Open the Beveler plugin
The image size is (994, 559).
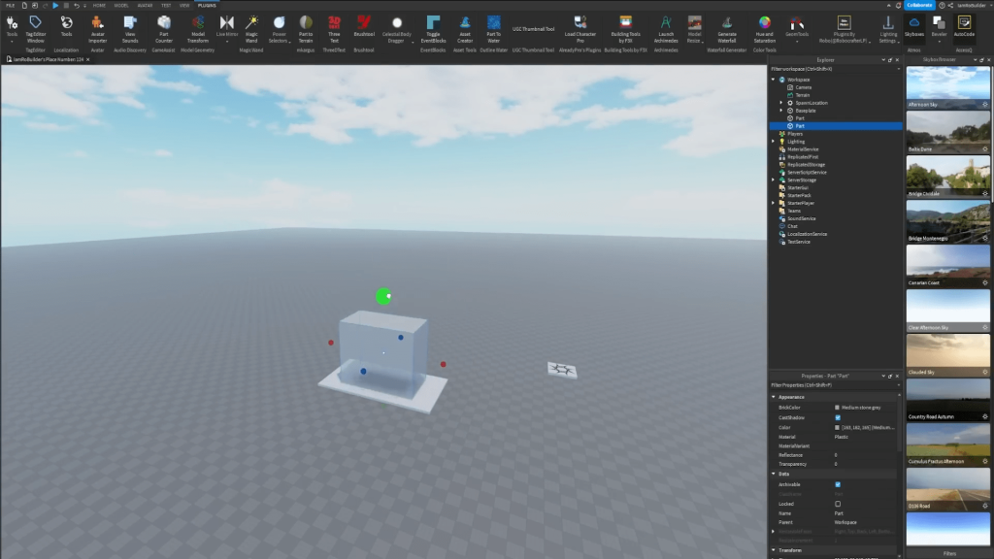[939, 28]
